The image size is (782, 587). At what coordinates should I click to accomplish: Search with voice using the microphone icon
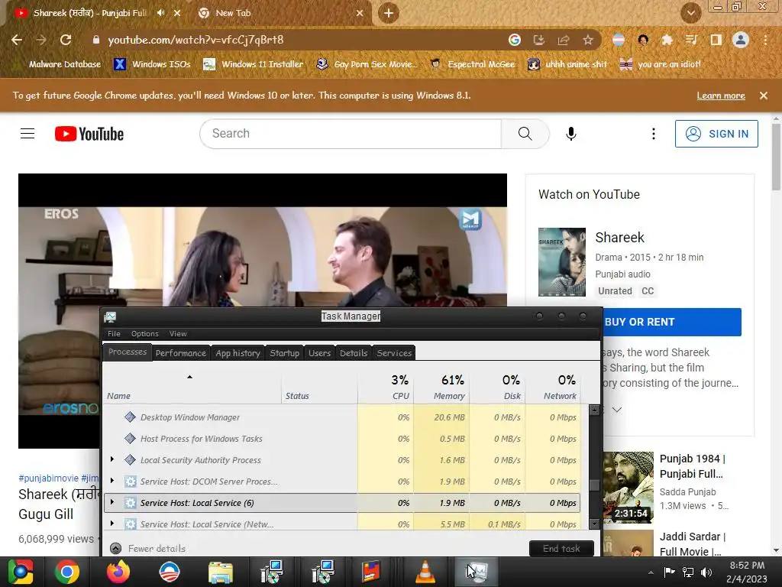click(571, 134)
